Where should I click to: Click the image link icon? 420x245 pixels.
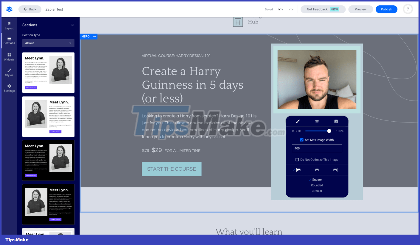[317, 121]
